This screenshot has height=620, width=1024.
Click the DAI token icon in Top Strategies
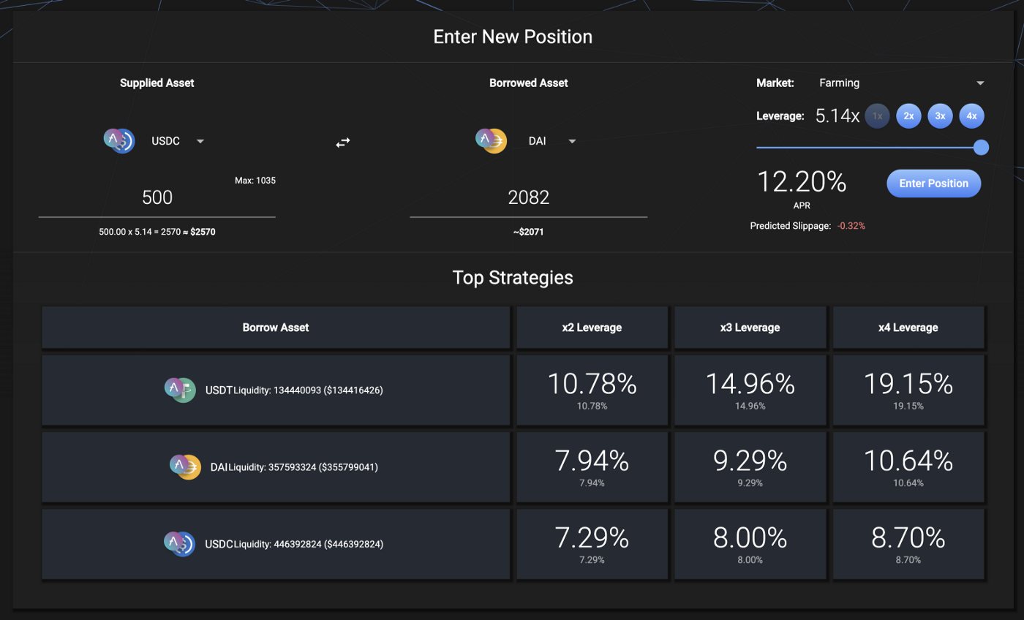click(185, 466)
